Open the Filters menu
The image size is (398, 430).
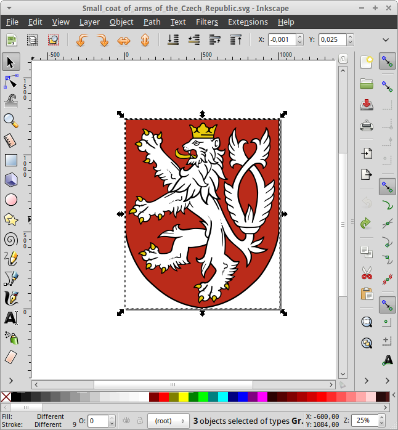(x=207, y=22)
